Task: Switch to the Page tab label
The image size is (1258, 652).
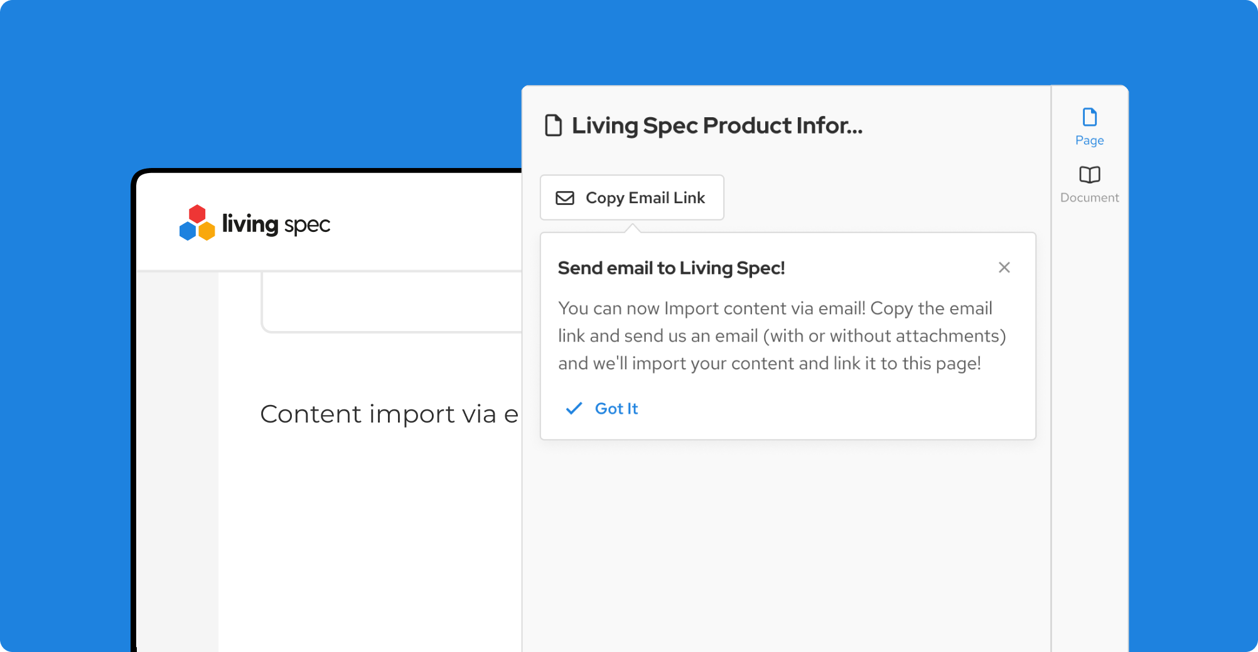Action: pos(1089,140)
